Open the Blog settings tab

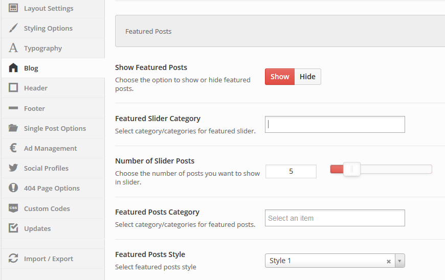click(31, 68)
